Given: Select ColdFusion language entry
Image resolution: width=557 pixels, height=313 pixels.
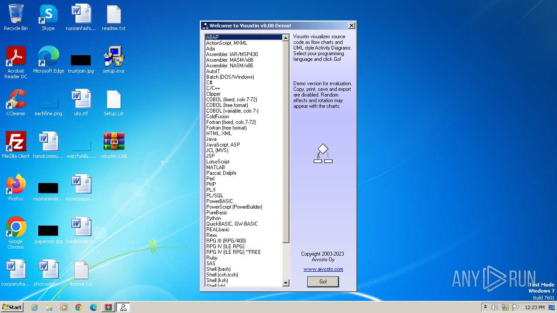Looking at the screenshot, I should (x=244, y=117).
